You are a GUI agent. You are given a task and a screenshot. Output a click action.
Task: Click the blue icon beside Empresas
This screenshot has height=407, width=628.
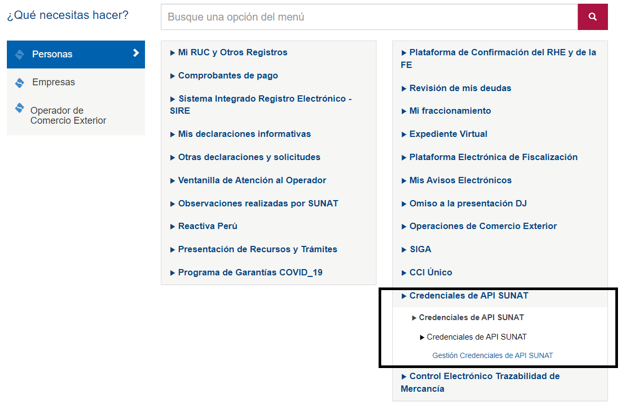pyautogui.click(x=19, y=83)
